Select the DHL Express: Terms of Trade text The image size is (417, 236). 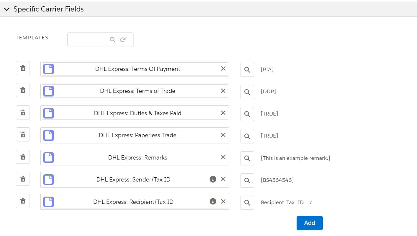[x=138, y=91]
